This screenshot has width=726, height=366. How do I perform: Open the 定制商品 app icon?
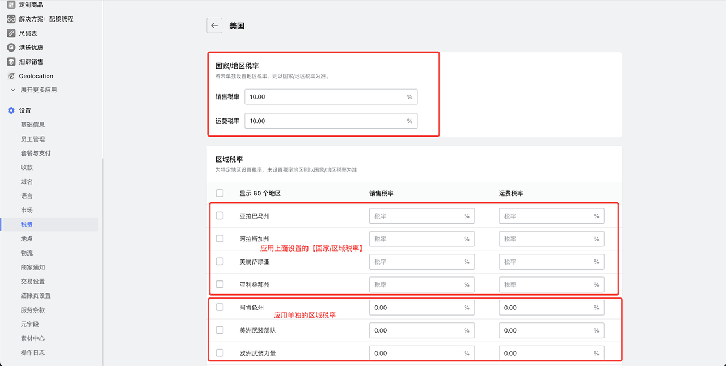pyautogui.click(x=10, y=5)
